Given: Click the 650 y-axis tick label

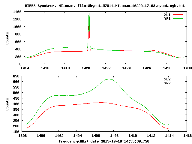Looking at the screenshot, I should (x=16, y=76).
